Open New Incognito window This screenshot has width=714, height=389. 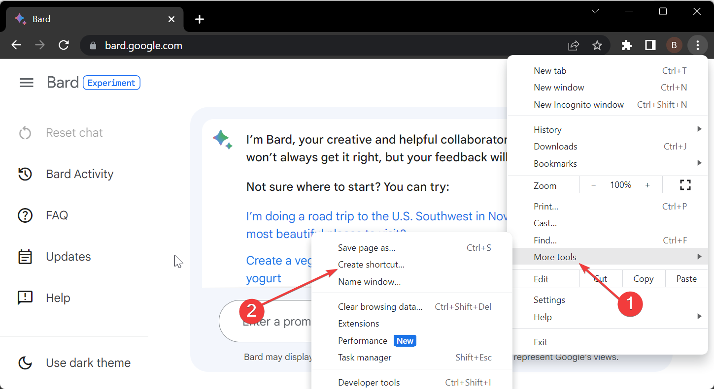pos(608,105)
